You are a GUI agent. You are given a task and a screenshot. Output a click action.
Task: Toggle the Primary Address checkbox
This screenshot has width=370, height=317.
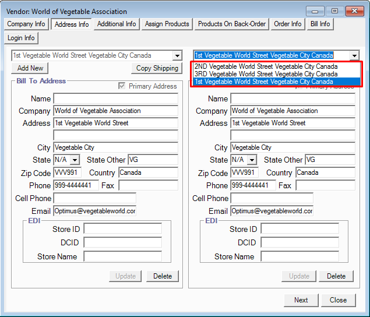pyautogui.click(x=122, y=86)
